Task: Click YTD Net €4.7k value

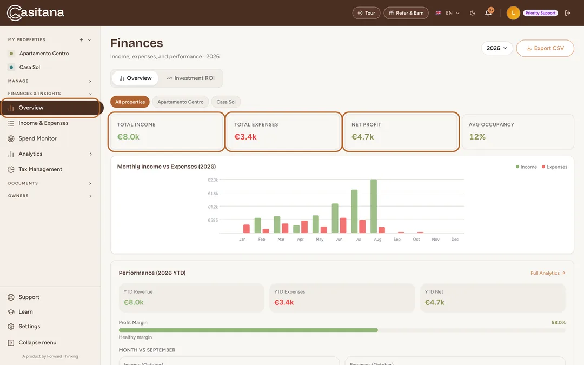Action: (x=434, y=302)
